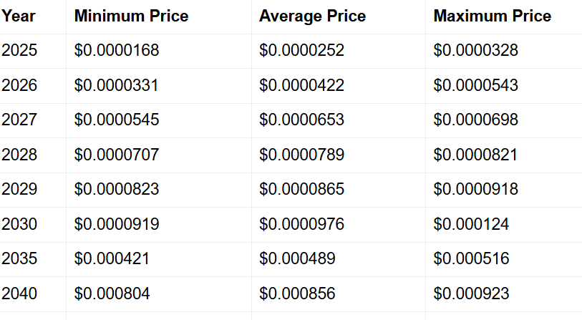Select the 2030 year cell
The image size is (582, 320).
point(19,224)
